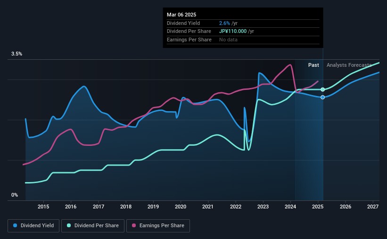Viewport: 387px width, 239px height.
Task: Toggle the Dividend Yield legend series
Action: 33,226
